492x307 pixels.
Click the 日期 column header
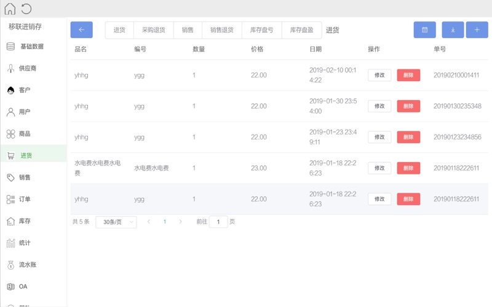tap(315, 49)
